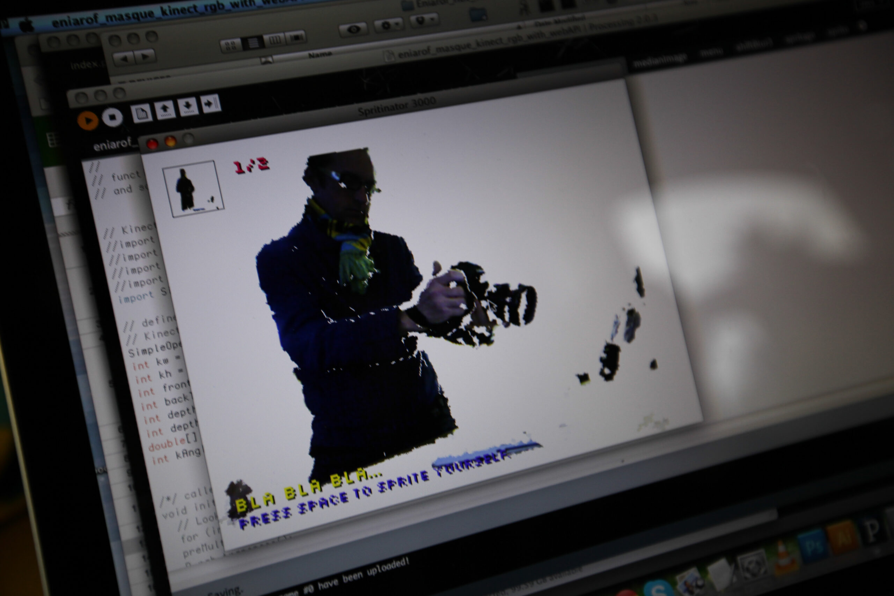The width and height of the screenshot is (894, 596).
Task: Open Photoshop from the Dock
Action: pos(812,546)
